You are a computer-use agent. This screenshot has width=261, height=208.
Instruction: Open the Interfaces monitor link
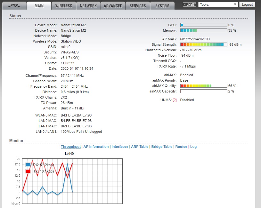[120, 147]
